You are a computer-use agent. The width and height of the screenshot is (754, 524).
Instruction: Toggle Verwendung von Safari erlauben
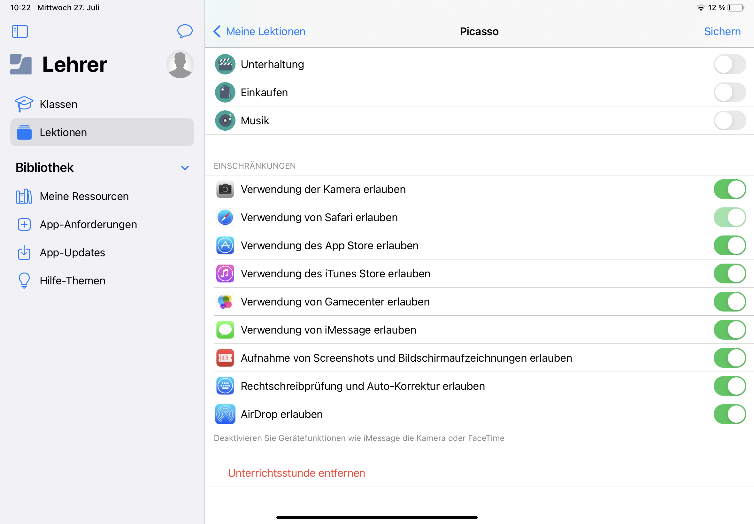[x=730, y=217]
